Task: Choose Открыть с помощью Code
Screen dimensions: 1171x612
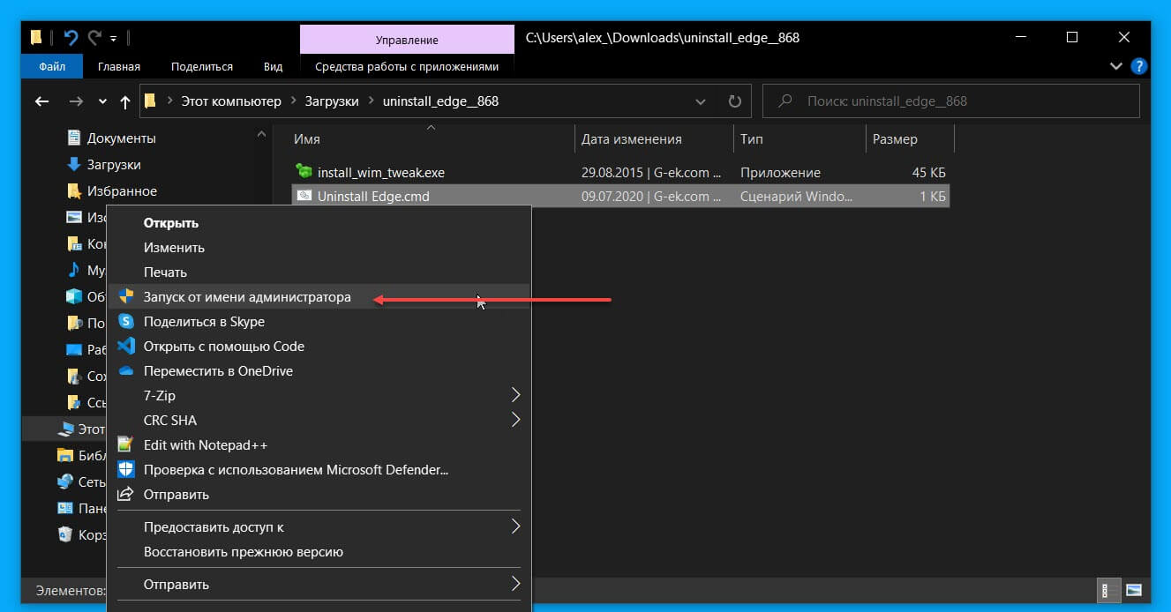Action: click(319, 347)
